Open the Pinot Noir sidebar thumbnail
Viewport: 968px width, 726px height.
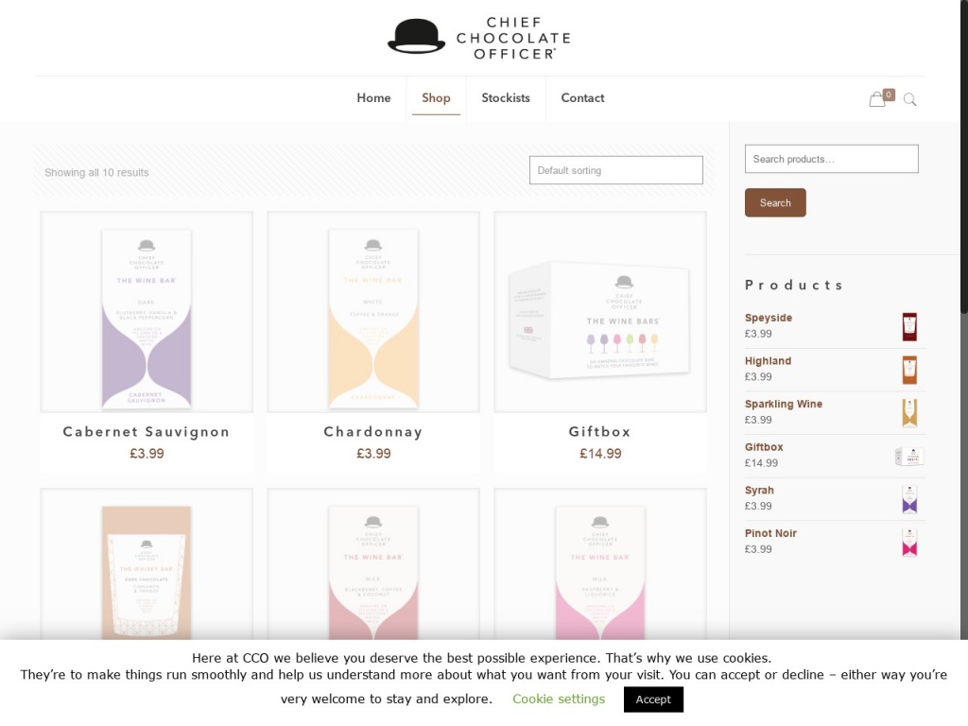909,542
